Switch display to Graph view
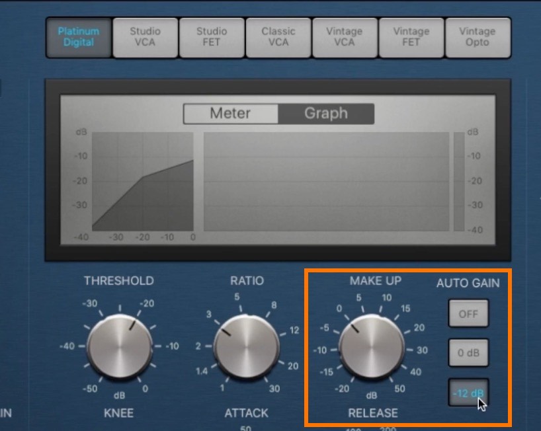 (325, 113)
